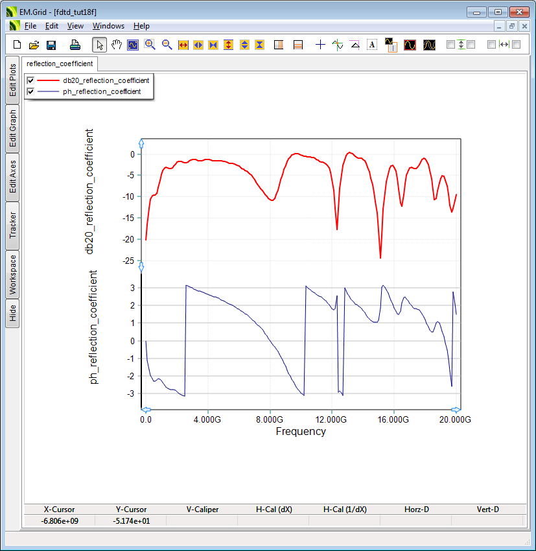Image resolution: width=536 pixels, height=551 pixels.
Task: Click the top Y-axis range handle arrow
Action: 141,143
